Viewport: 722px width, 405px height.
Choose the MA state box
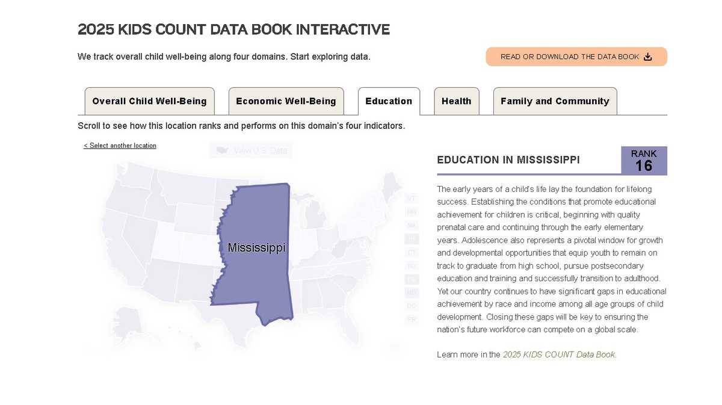click(412, 225)
